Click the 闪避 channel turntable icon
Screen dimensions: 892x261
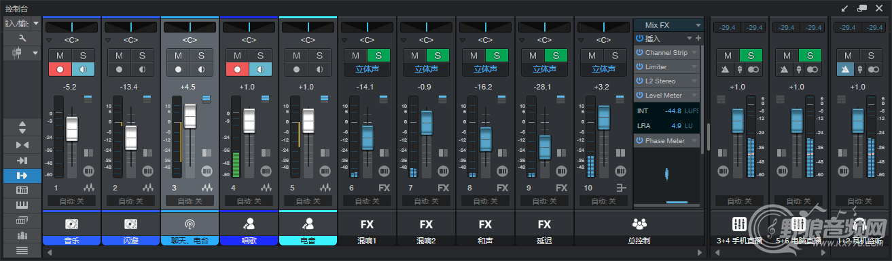pos(130,223)
